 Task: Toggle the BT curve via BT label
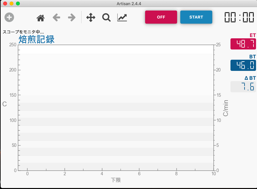click(253, 57)
